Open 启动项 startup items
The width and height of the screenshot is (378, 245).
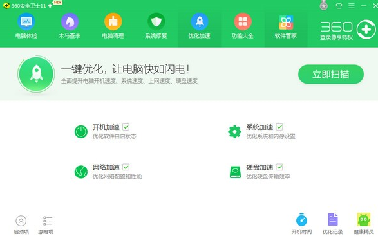click(x=21, y=225)
